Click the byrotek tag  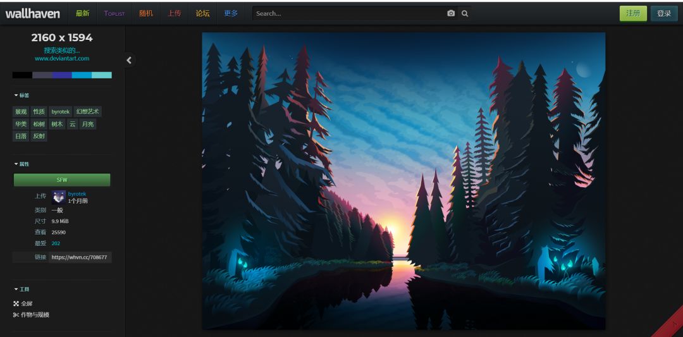tap(60, 112)
